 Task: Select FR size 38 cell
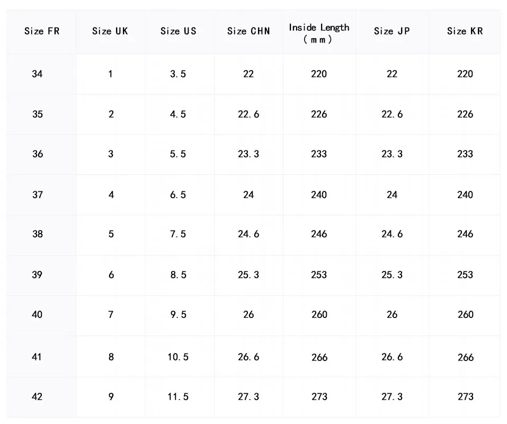[x=38, y=234]
